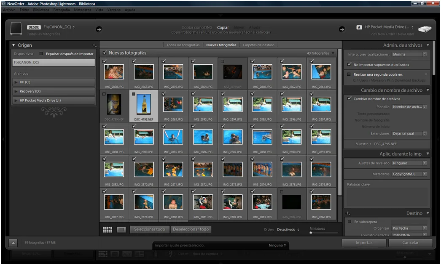
Task: Enable 'Realizar una segunda copia en'
Action: (x=350, y=74)
